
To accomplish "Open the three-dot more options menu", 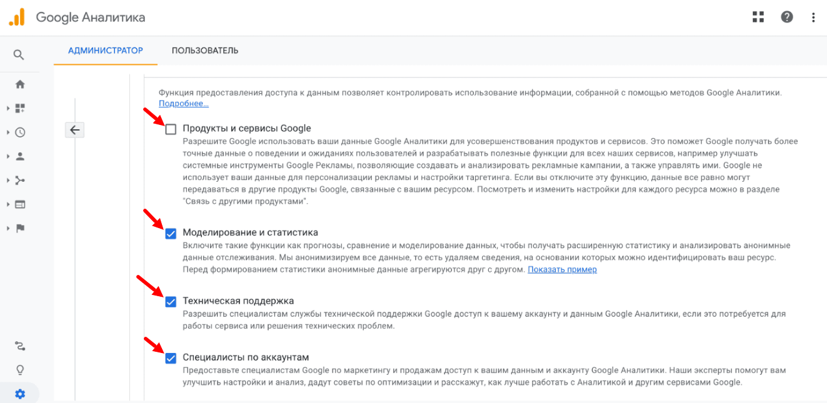I will click(x=813, y=17).
